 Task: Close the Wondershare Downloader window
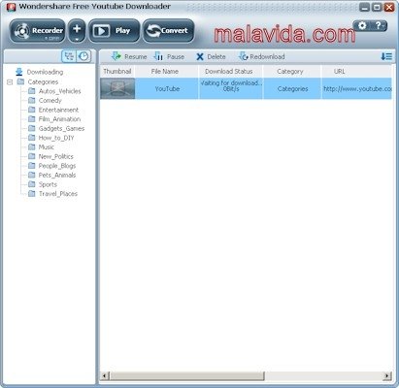tap(389, 7)
